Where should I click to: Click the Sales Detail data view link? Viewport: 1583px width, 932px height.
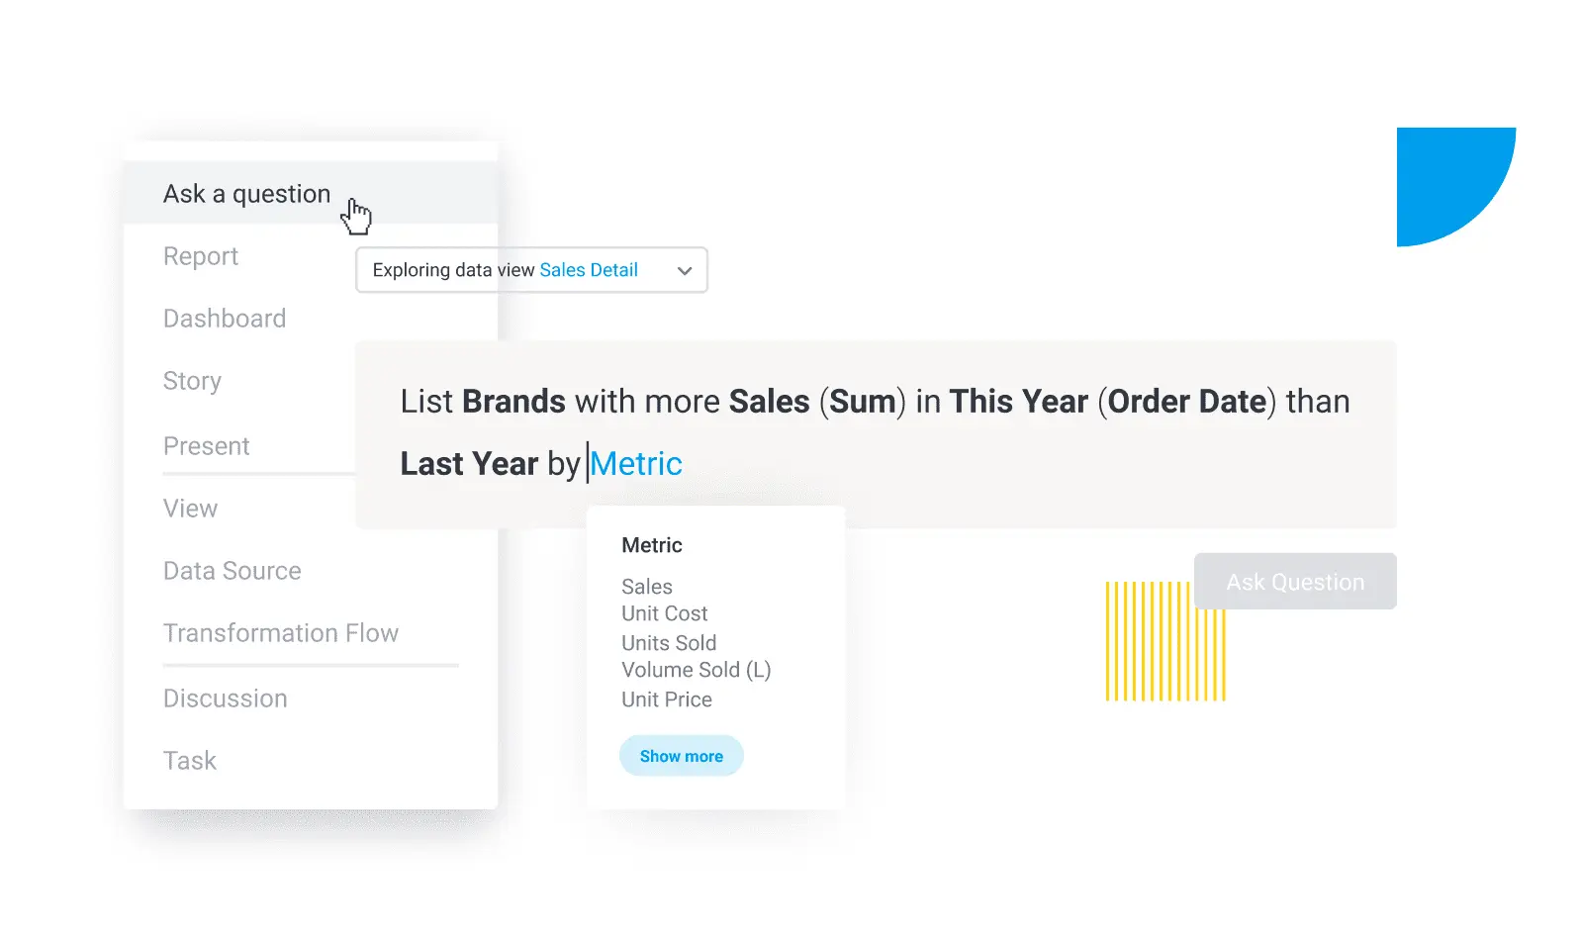point(589,270)
